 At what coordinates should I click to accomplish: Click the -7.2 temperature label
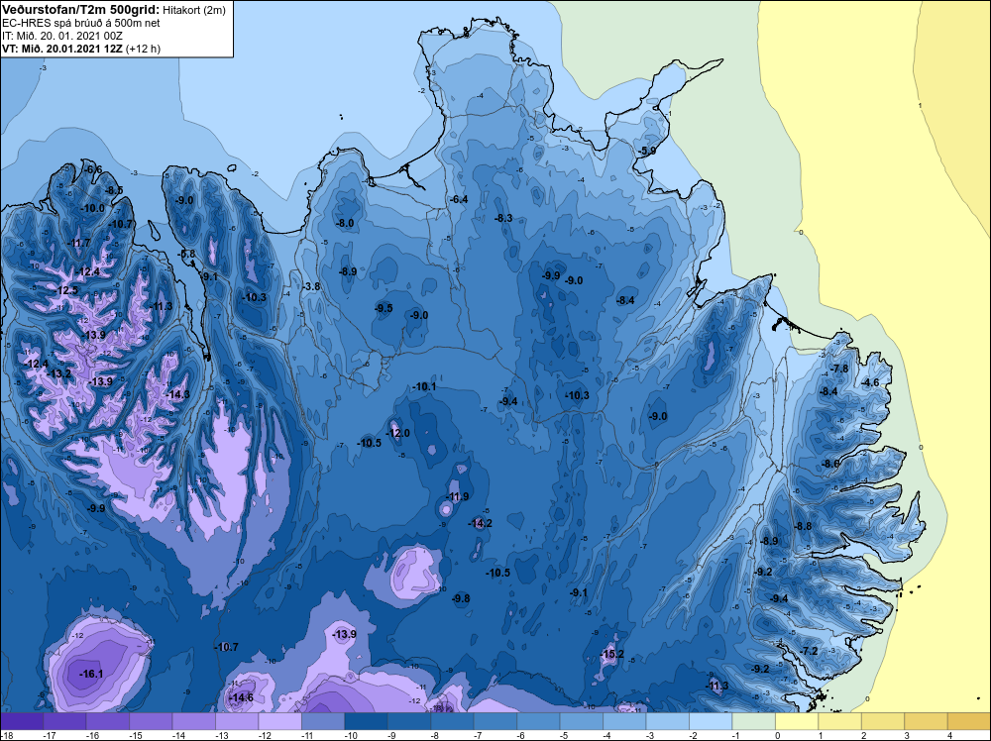click(x=809, y=651)
